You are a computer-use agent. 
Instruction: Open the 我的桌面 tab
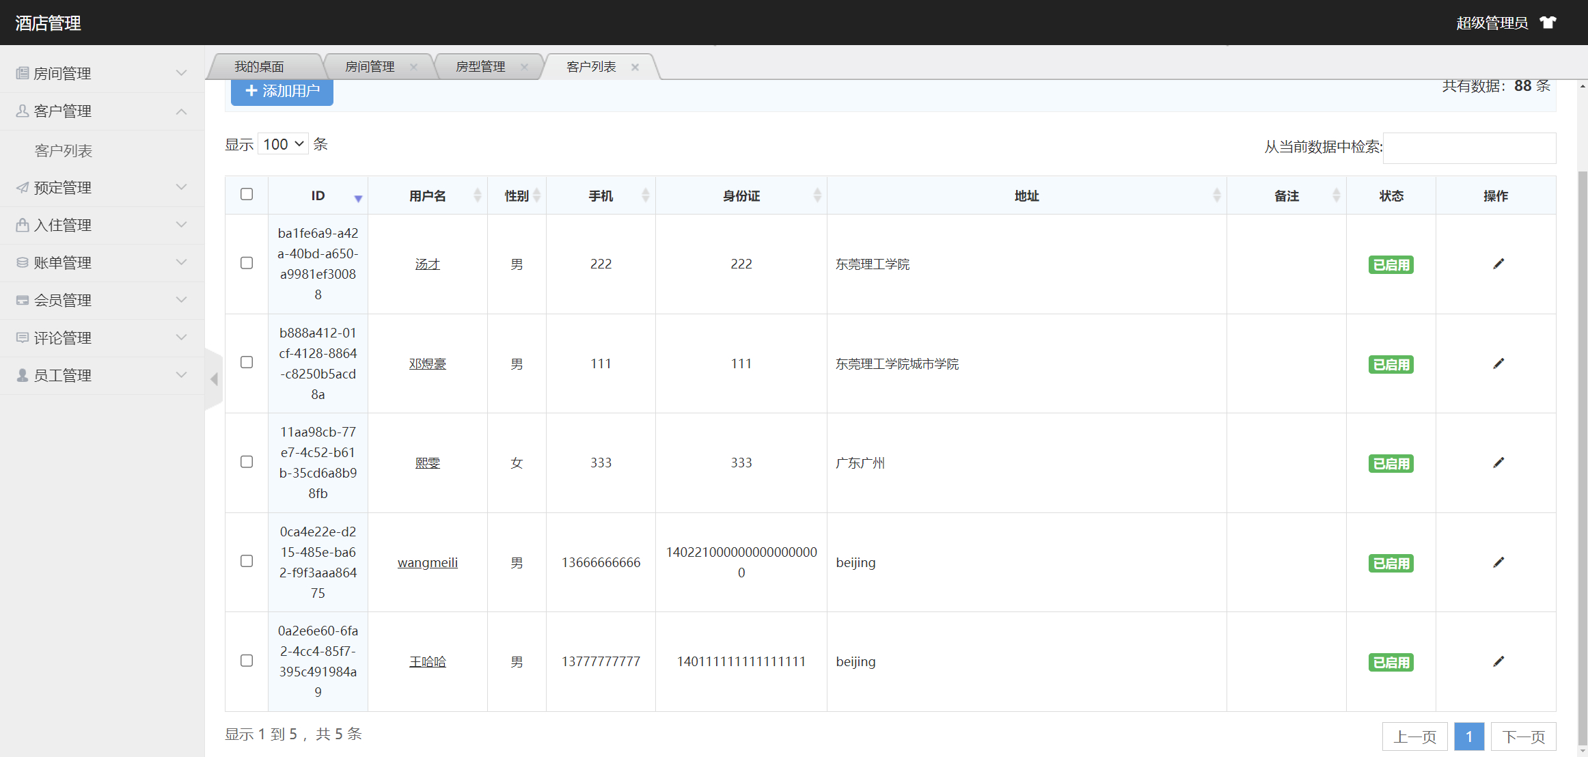tap(259, 66)
